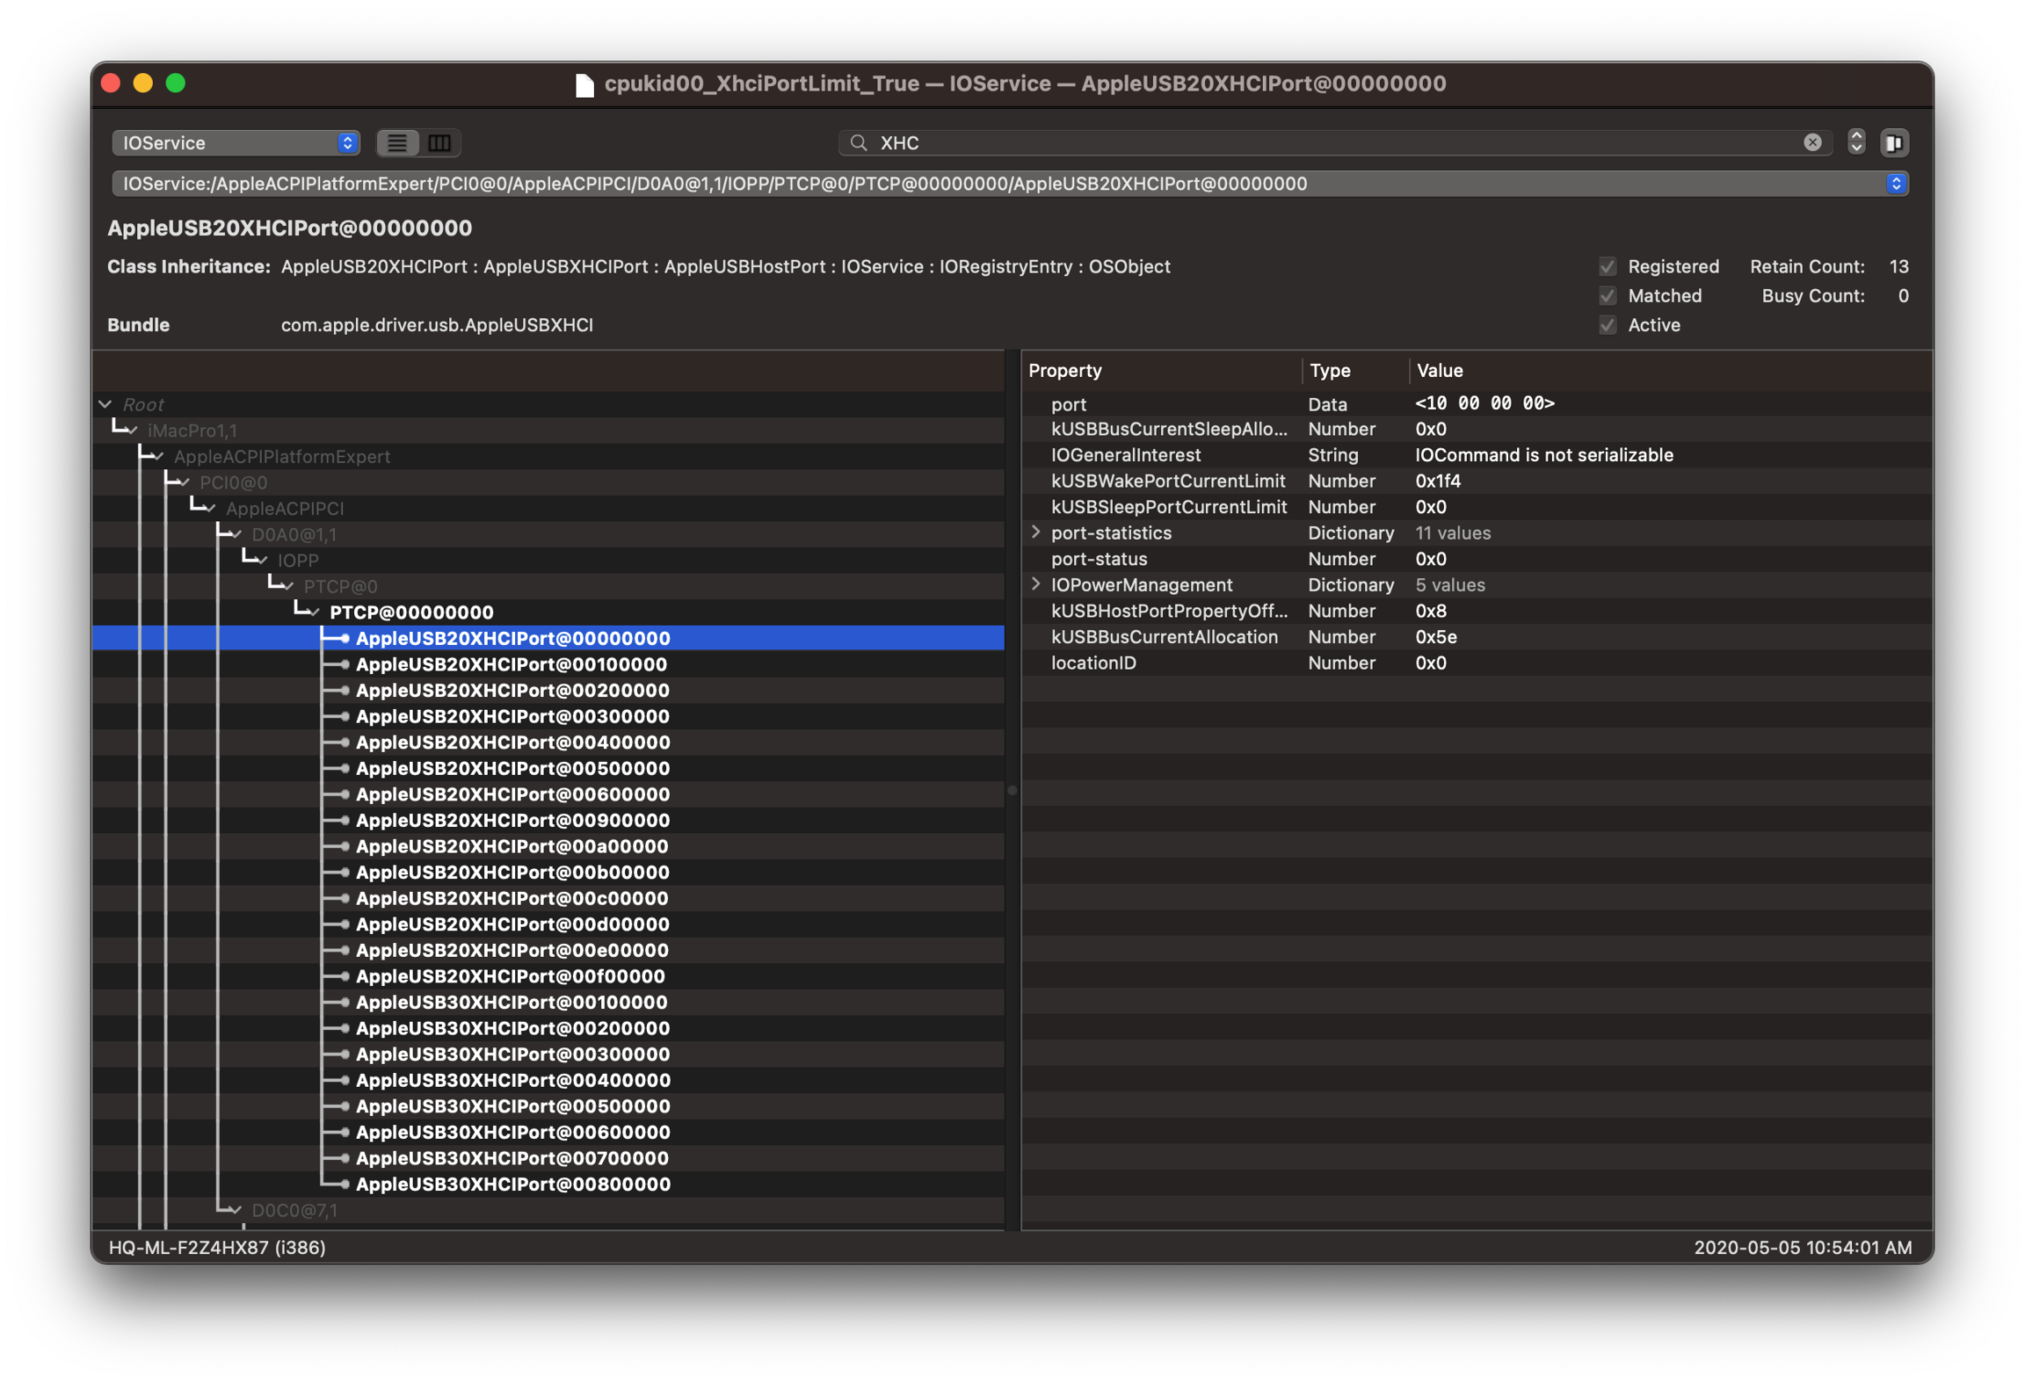The image size is (2025, 1384).
Task: Toggle the Matched checkbox
Action: 1608,296
